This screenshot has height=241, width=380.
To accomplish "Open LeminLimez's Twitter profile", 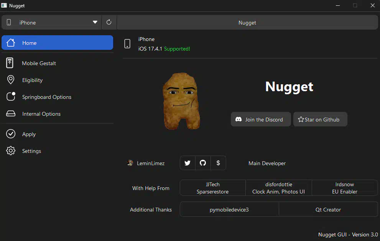I will (188, 163).
